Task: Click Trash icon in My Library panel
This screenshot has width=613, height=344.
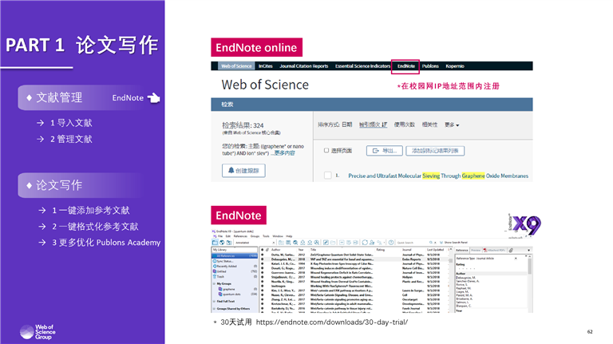Action: click(214, 276)
